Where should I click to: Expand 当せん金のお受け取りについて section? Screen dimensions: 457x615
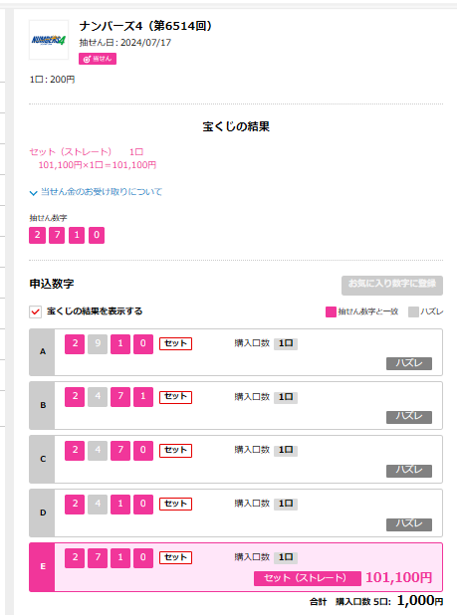click(102, 192)
